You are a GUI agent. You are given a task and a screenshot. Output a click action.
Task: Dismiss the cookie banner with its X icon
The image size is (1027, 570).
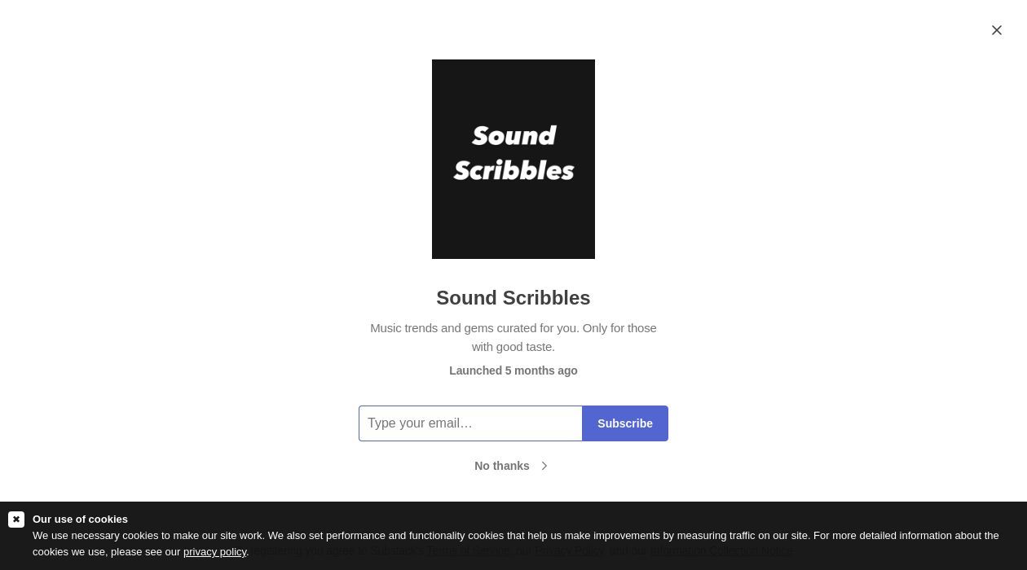coord(16,519)
